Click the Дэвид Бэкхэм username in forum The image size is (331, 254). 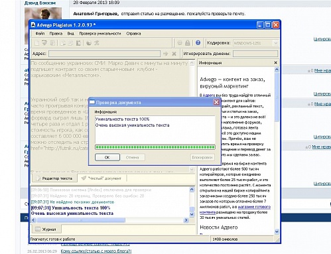pos(40,3)
